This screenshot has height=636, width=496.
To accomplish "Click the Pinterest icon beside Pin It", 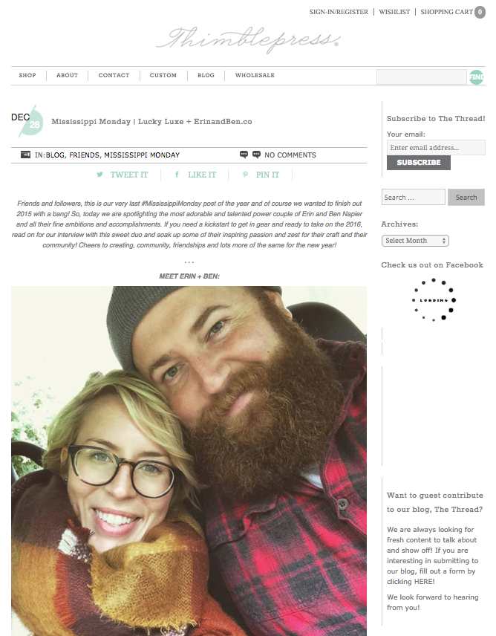I will click(x=245, y=175).
